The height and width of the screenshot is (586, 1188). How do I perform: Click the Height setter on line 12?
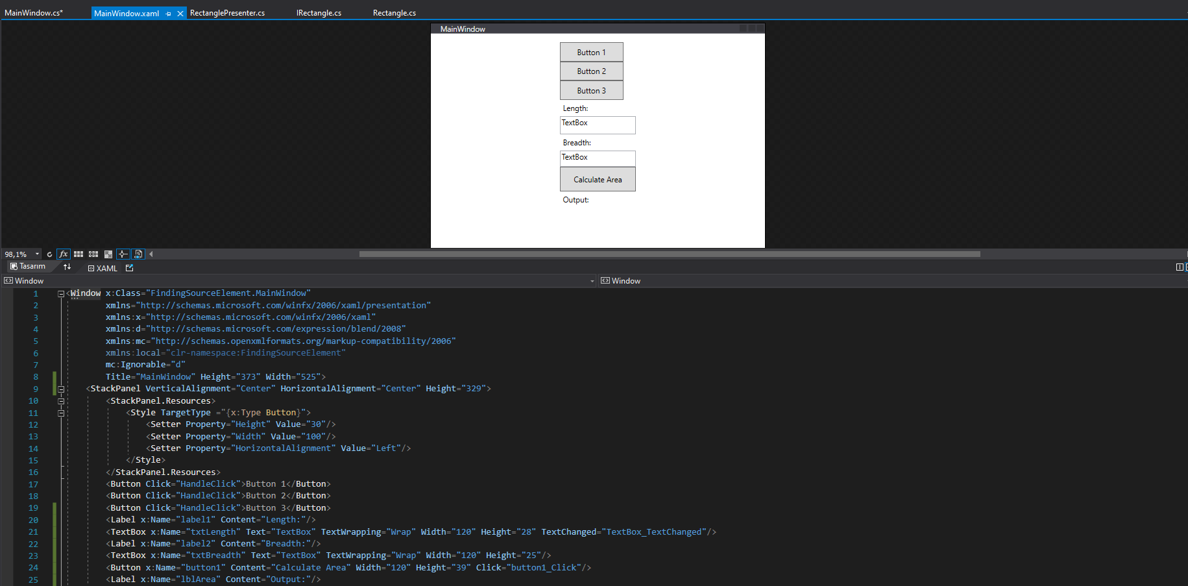tap(241, 424)
